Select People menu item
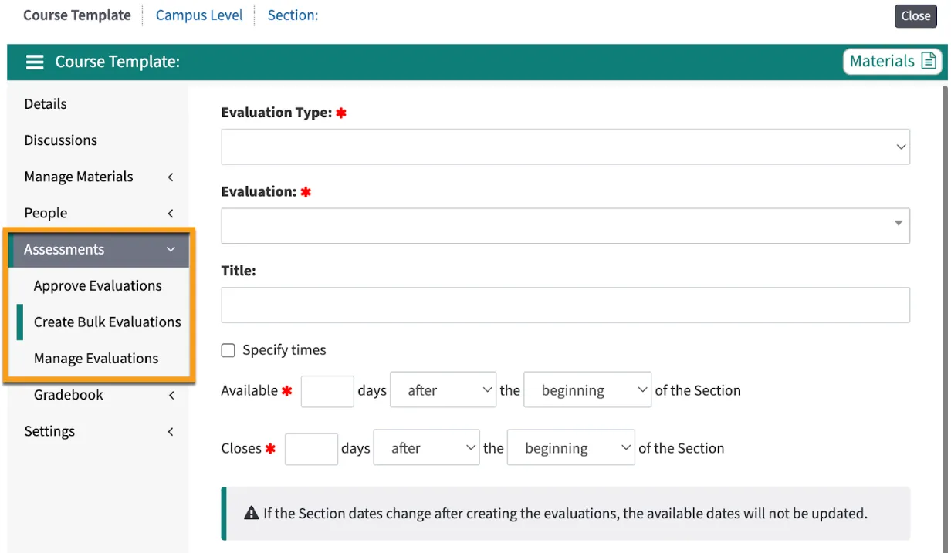951x553 pixels. [46, 213]
